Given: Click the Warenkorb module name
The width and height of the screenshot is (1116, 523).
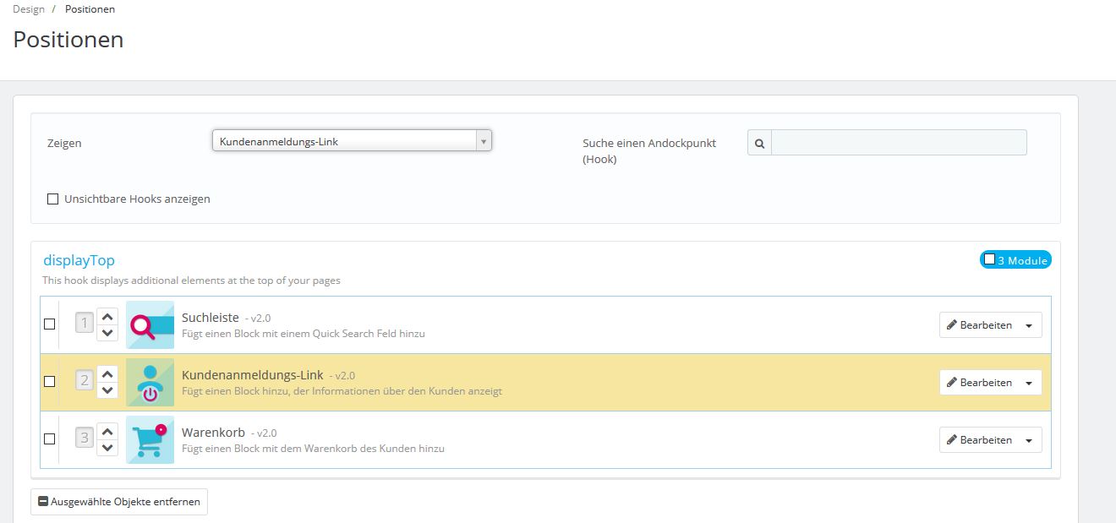Looking at the screenshot, I should point(213,433).
